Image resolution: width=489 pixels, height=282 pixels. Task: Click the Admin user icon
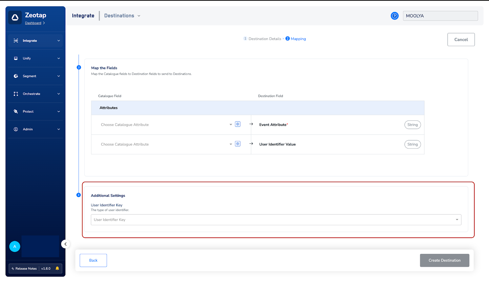pos(16,129)
